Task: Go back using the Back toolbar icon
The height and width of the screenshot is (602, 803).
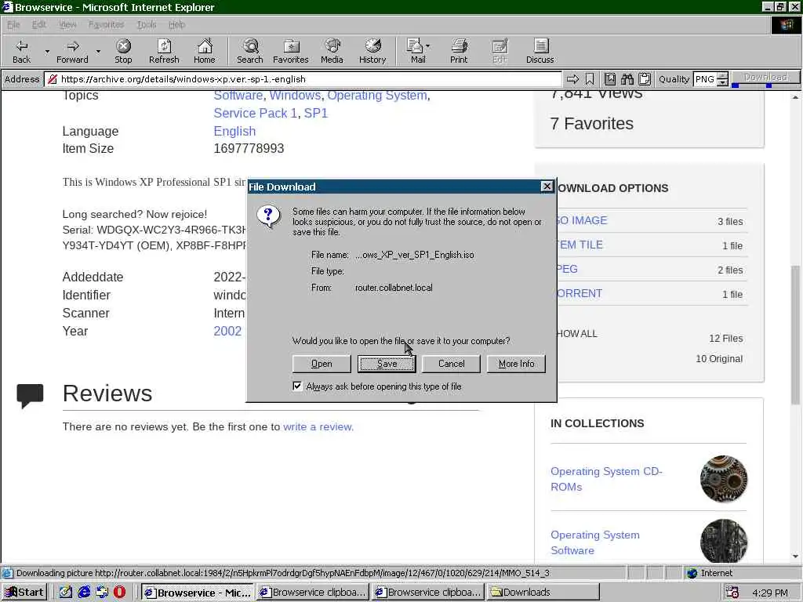Action: click(x=21, y=51)
